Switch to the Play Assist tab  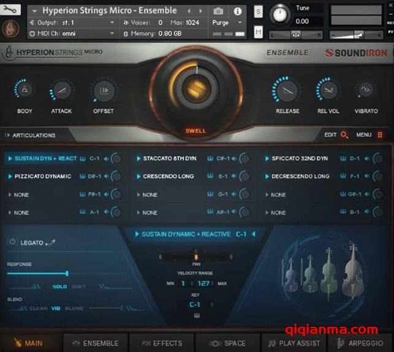pyautogui.click(x=294, y=343)
